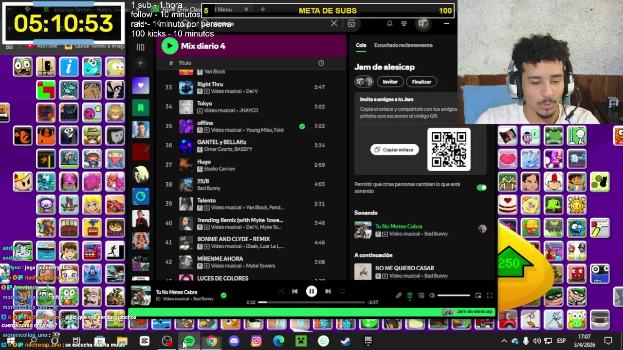The width and height of the screenshot is (623, 350).
Task: Select BONNIE AND CLYDE - REMIX track
Action: pyautogui.click(x=251, y=243)
